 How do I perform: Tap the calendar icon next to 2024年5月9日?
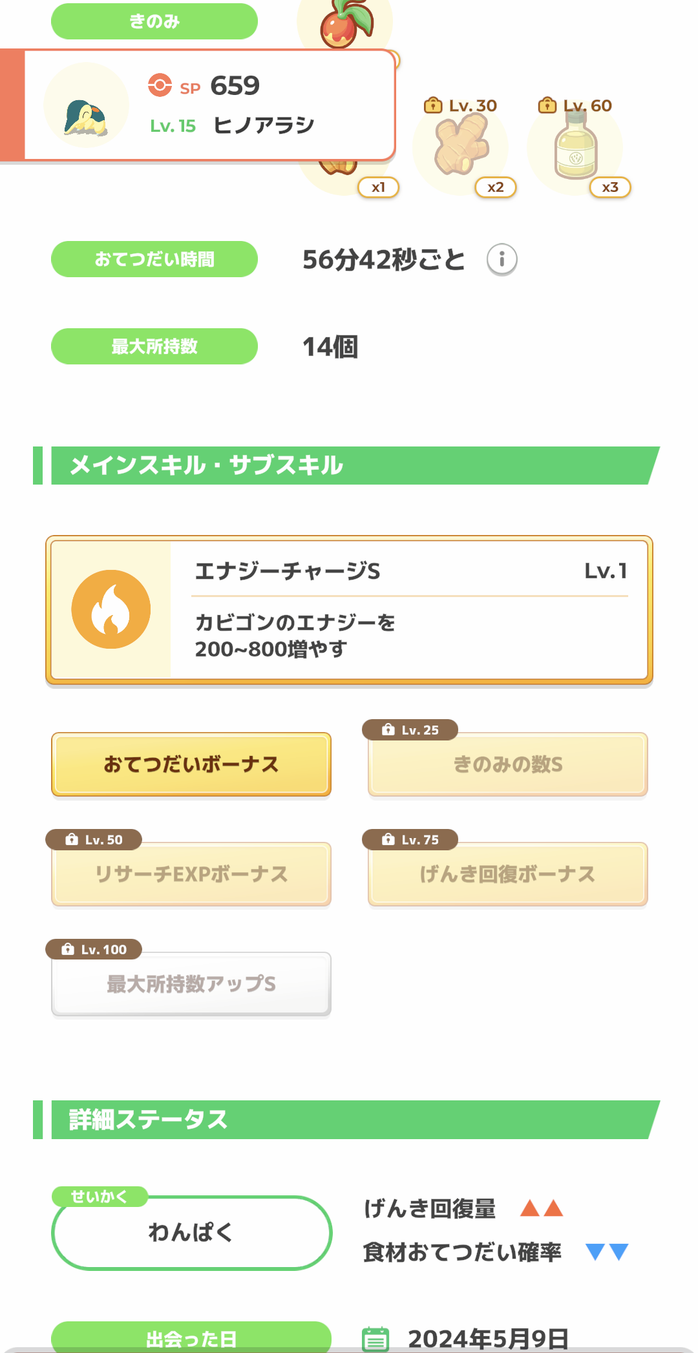click(x=375, y=1338)
